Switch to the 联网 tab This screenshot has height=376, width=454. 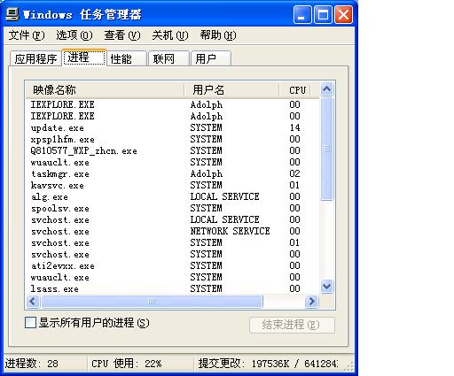[168, 58]
